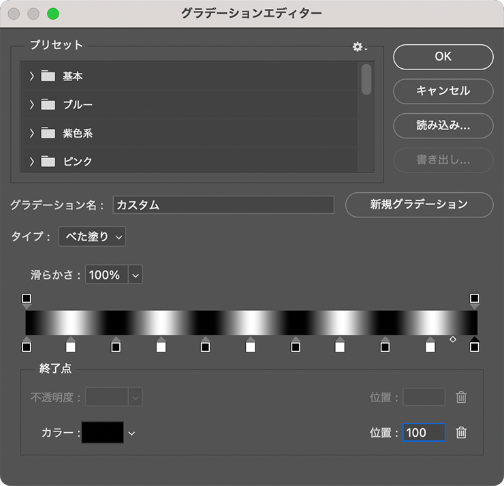Open the 滑らかさ percentage dropdown arrow
Image resolution: width=504 pixels, height=486 pixels.
(x=135, y=275)
